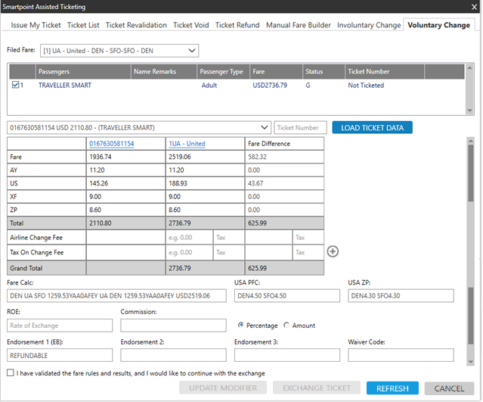Select the Ticket Void tab
Screen dimensions: 483x402
pyautogui.click(x=192, y=25)
